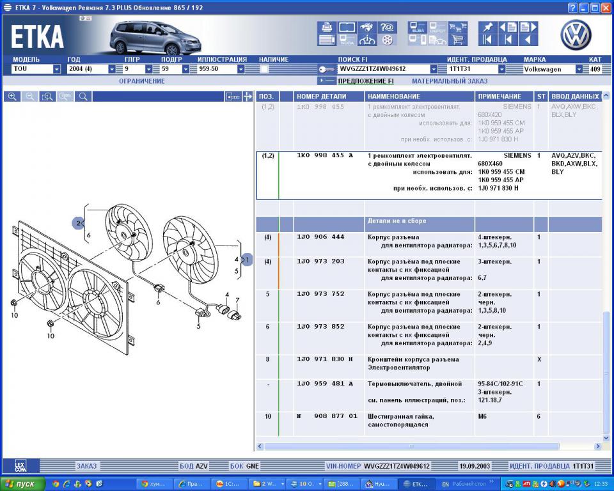Go to next page document icon

528,27
